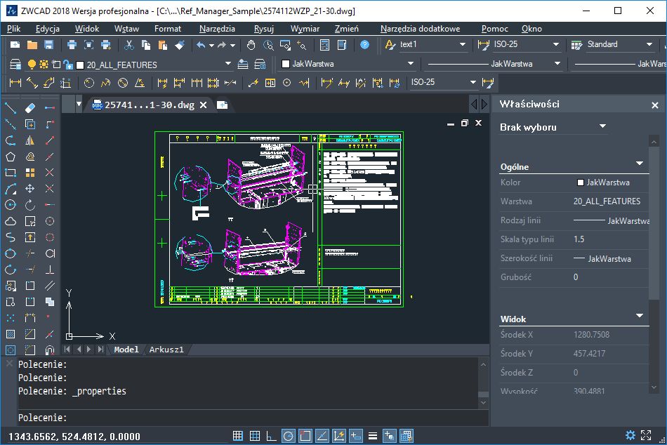Collapse the Ogólne properties section
Viewport: 667px width, 445px height.
[640, 164]
